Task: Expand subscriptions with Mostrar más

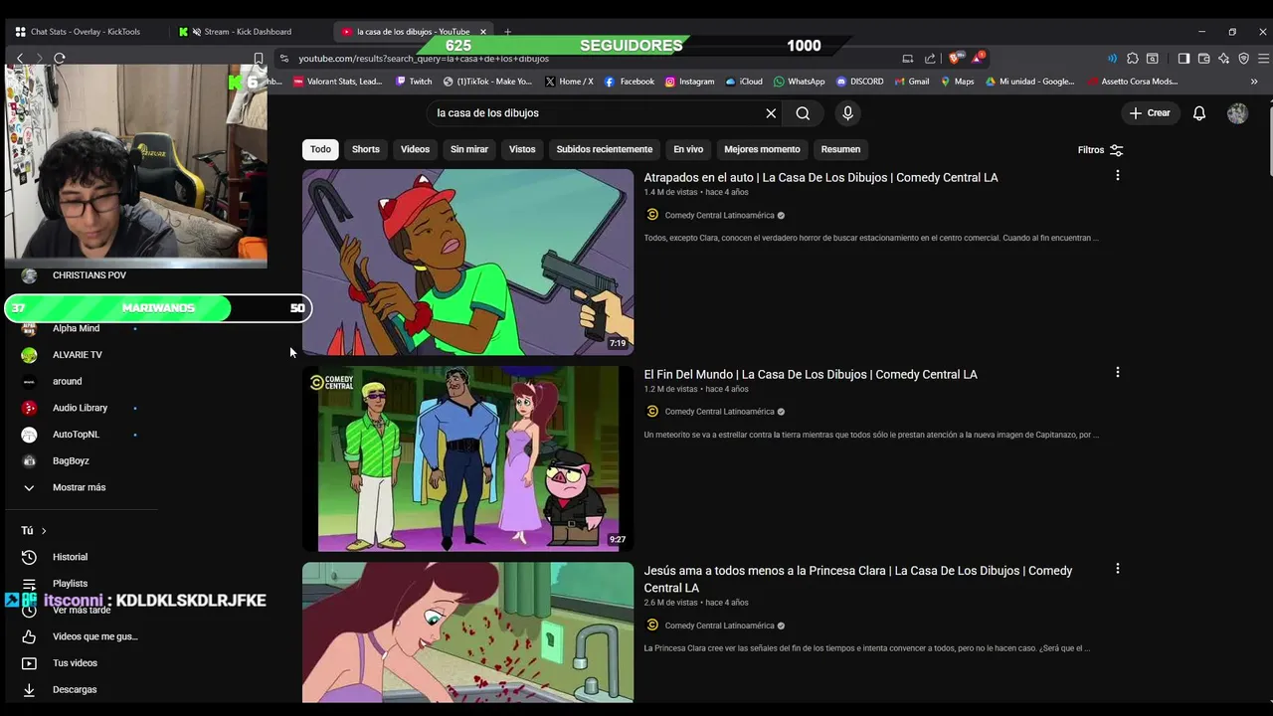Action: pos(80,487)
